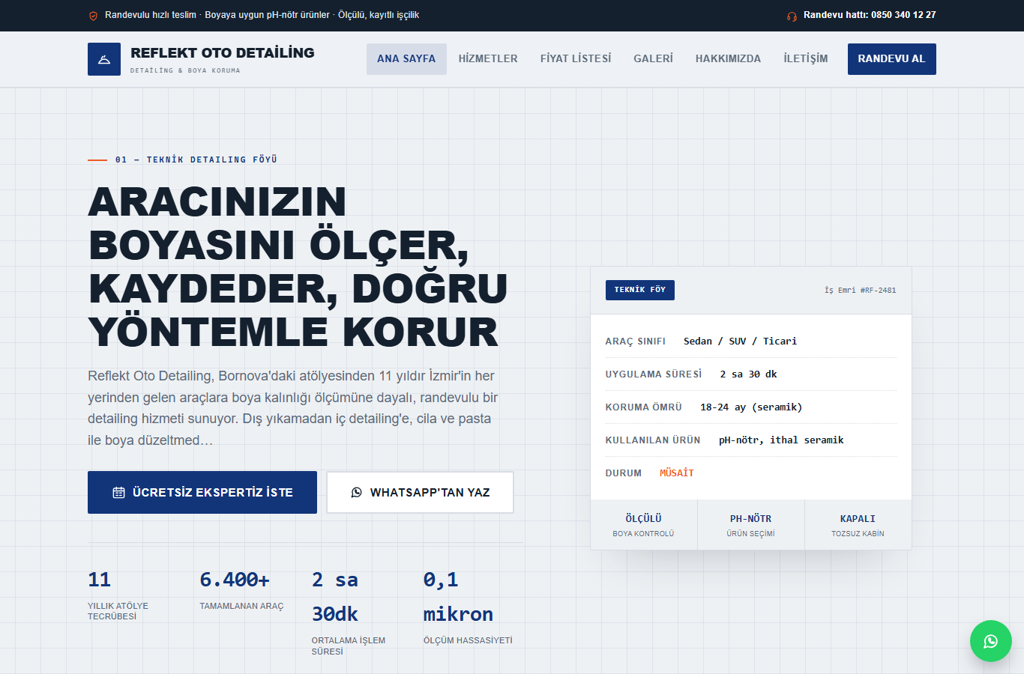The height and width of the screenshot is (674, 1024).
Task: Click the WhatsApp icon in Whatsapp'tan Yaz button
Action: tap(357, 493)
